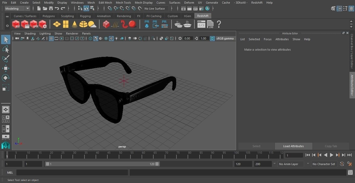Play animation forwards button
The width and height of the screenshot is (355, 183).
(x=332, y=155)
